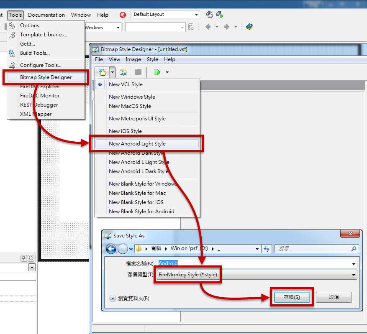Expand the test style dropdown arrow
The height and width of the screenshot is (334, 367).
coord(167,72)
